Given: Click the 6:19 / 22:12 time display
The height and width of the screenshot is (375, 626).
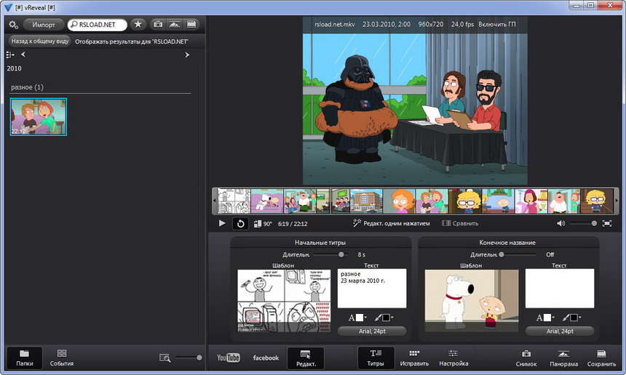Looking at the screenshot, I should coord(293,224).
